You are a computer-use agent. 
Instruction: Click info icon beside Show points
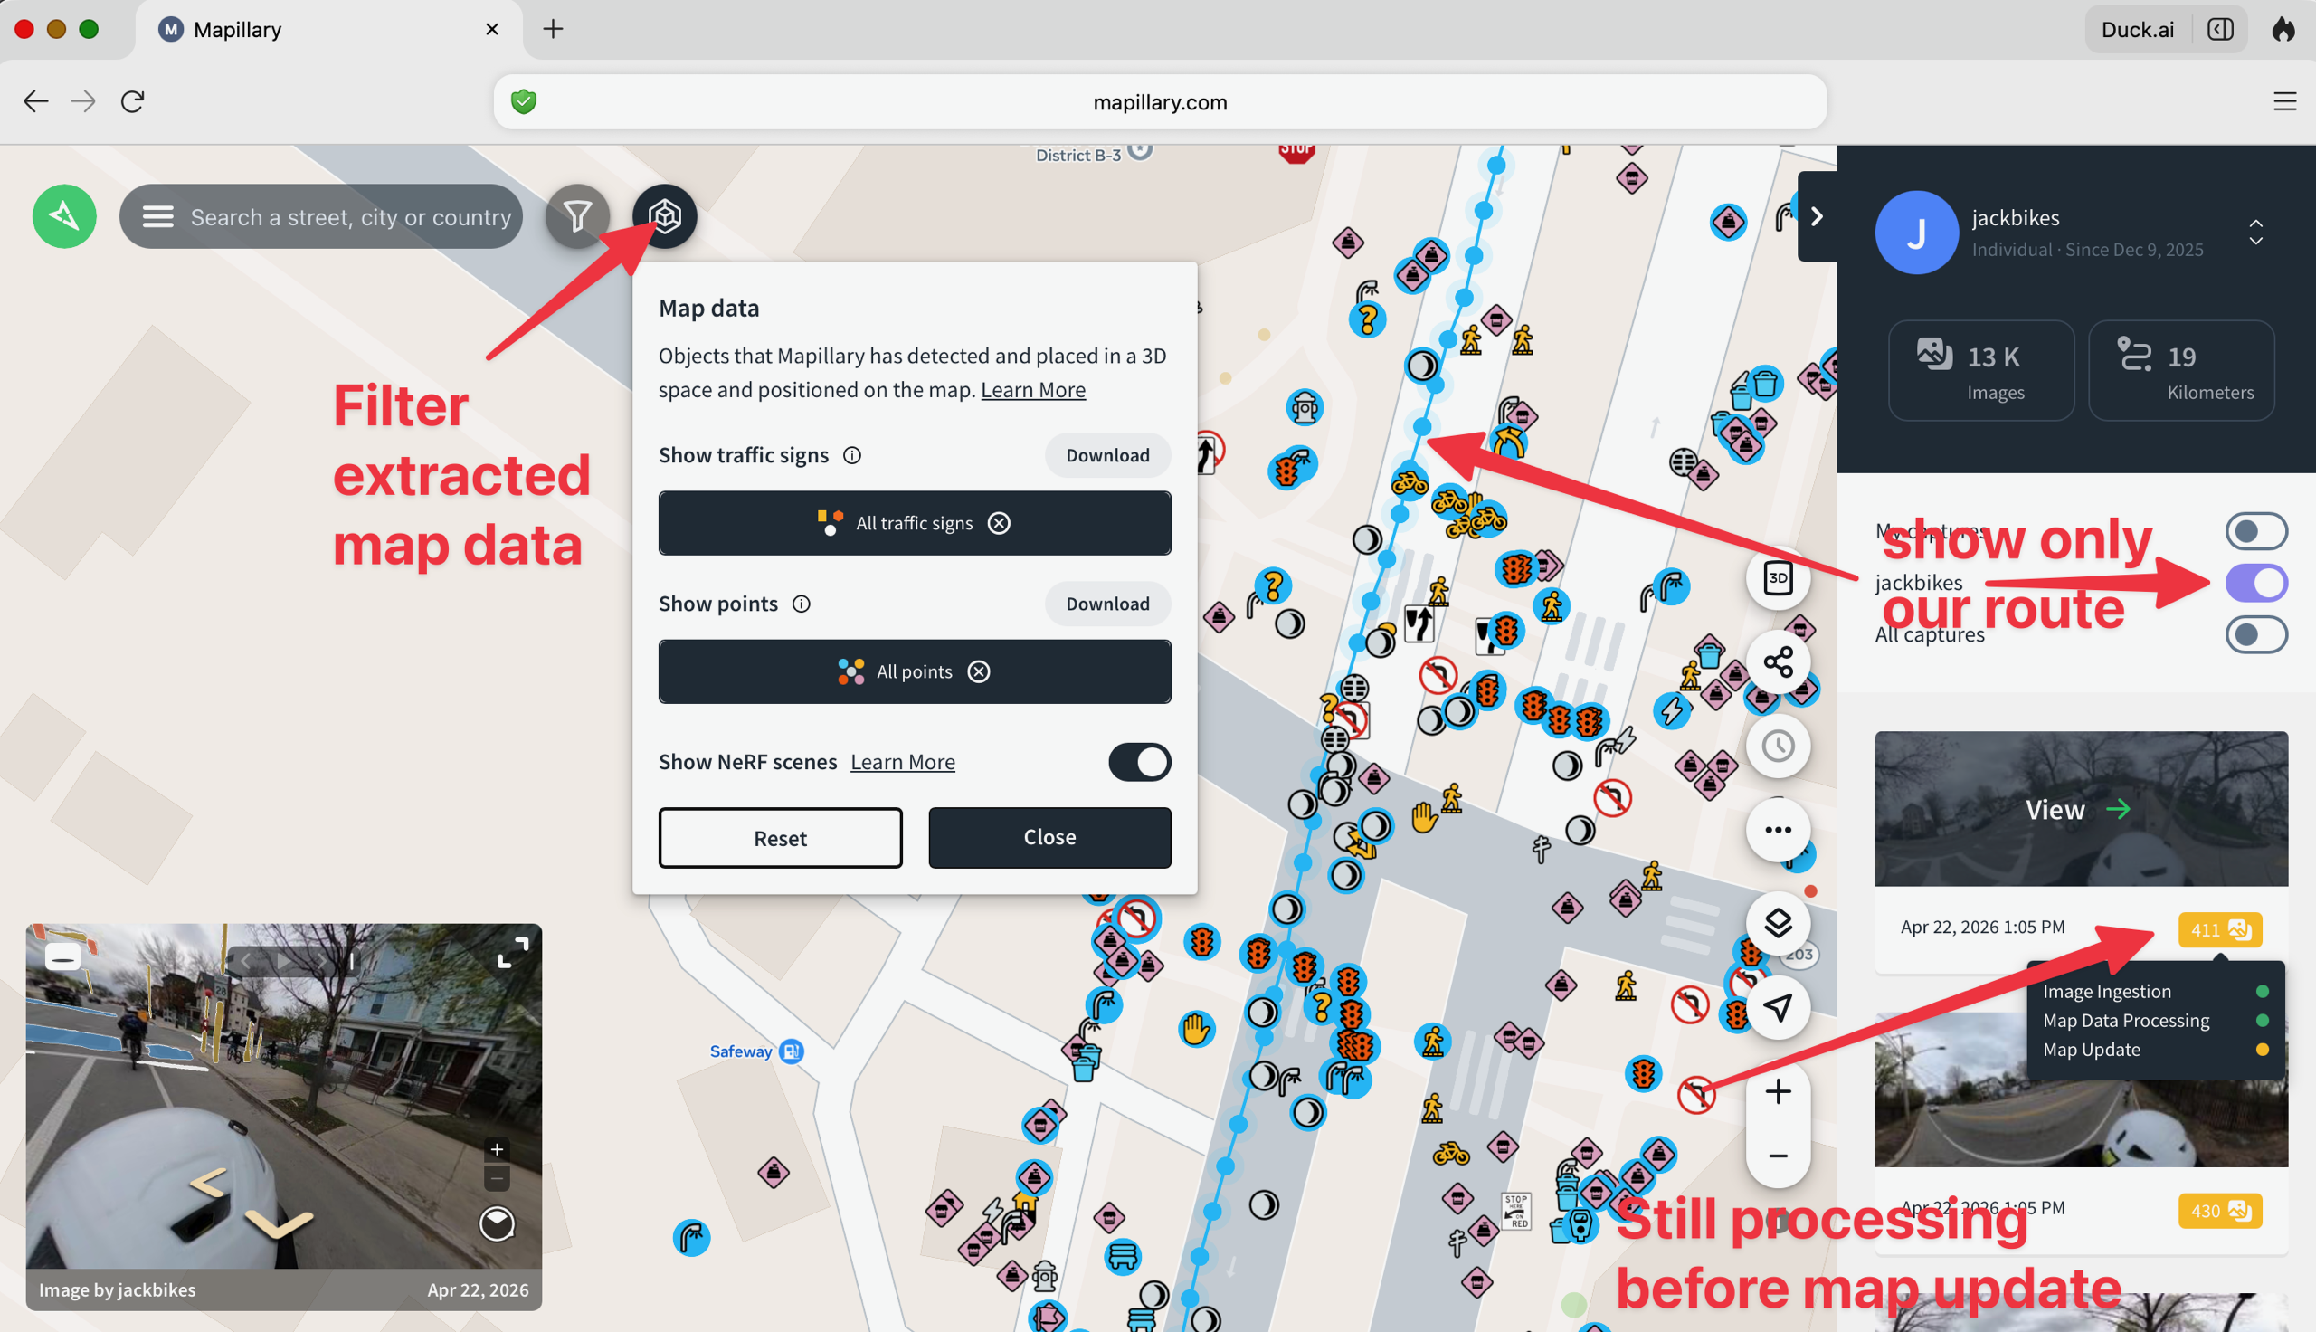tap(801, 604)
